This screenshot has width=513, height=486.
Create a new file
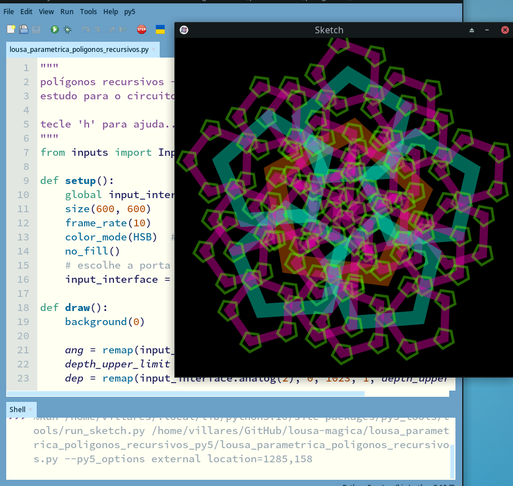(10, 29)
